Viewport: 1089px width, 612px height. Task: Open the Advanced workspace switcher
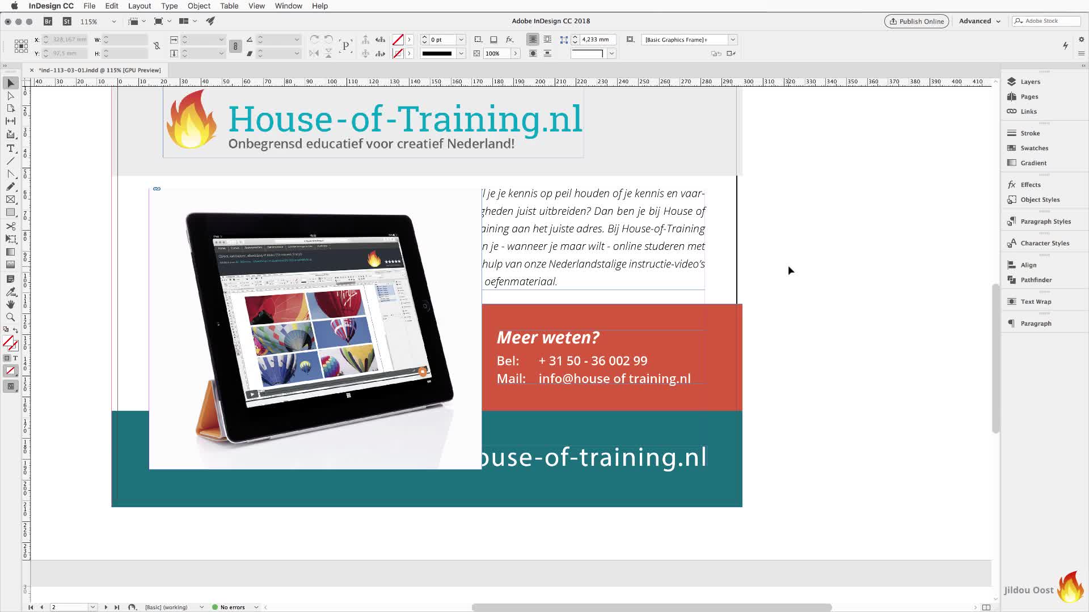point(980,21)
